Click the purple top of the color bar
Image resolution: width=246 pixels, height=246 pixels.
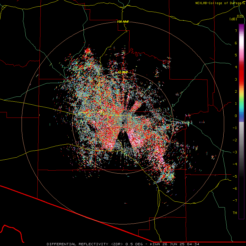[x=241, y=27]
